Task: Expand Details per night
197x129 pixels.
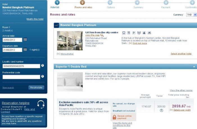Action: point(182,110)
